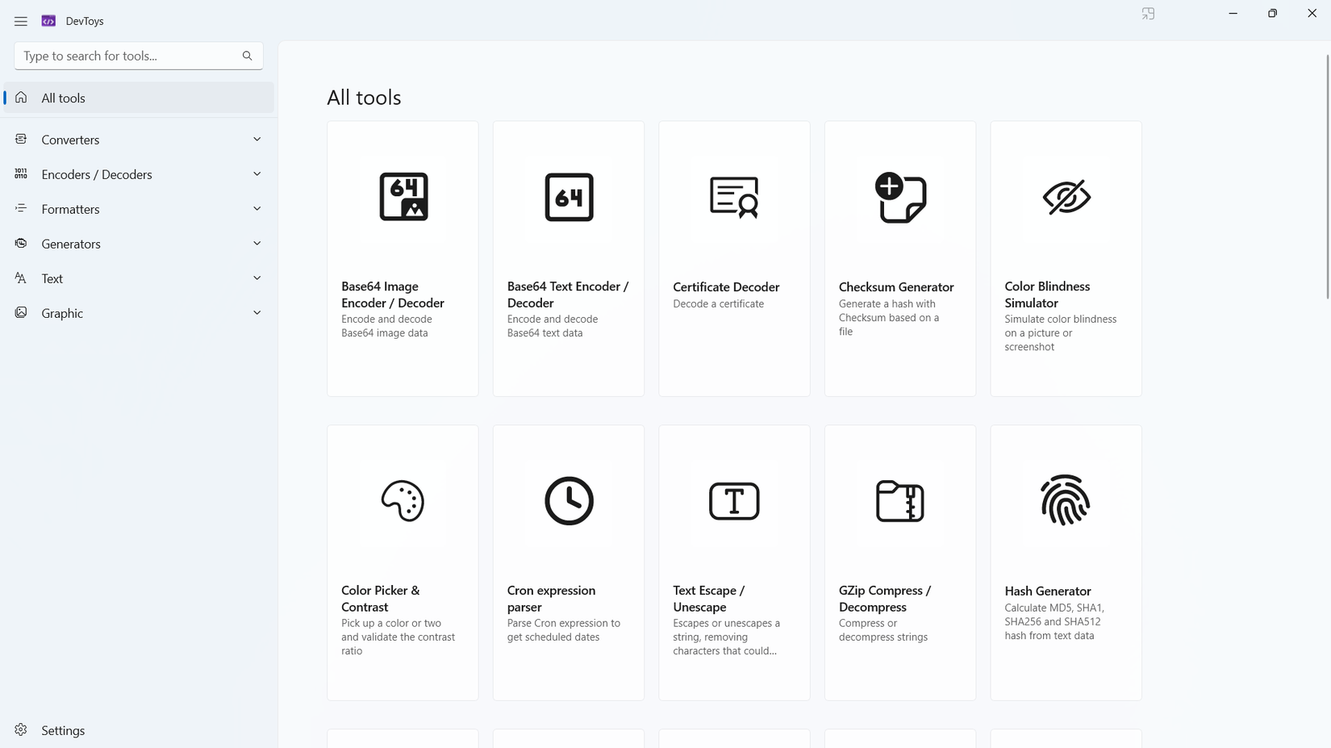This screenshot has height=748, width=1331.
Task: Select All tools in the sidebar
Action: click(x=137, y=98)
